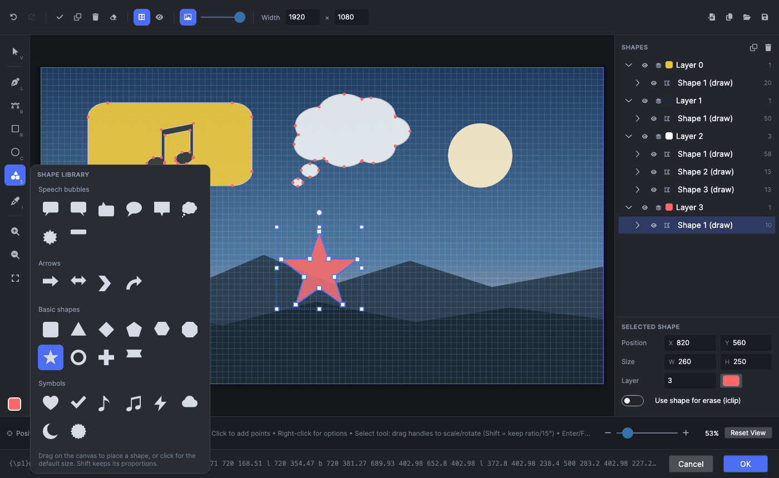Delete with the top toolbar trash icon

coord(95,17)
